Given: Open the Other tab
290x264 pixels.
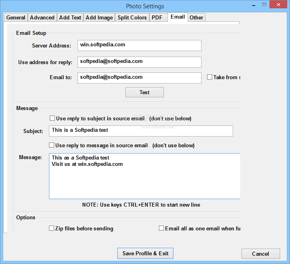Looking at the screenshot, I should [x=196, y=17].
